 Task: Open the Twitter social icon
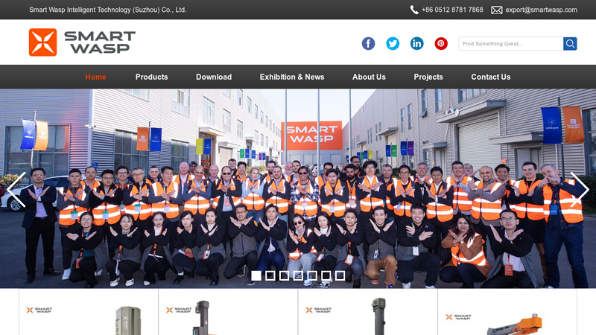click(393, 44)
